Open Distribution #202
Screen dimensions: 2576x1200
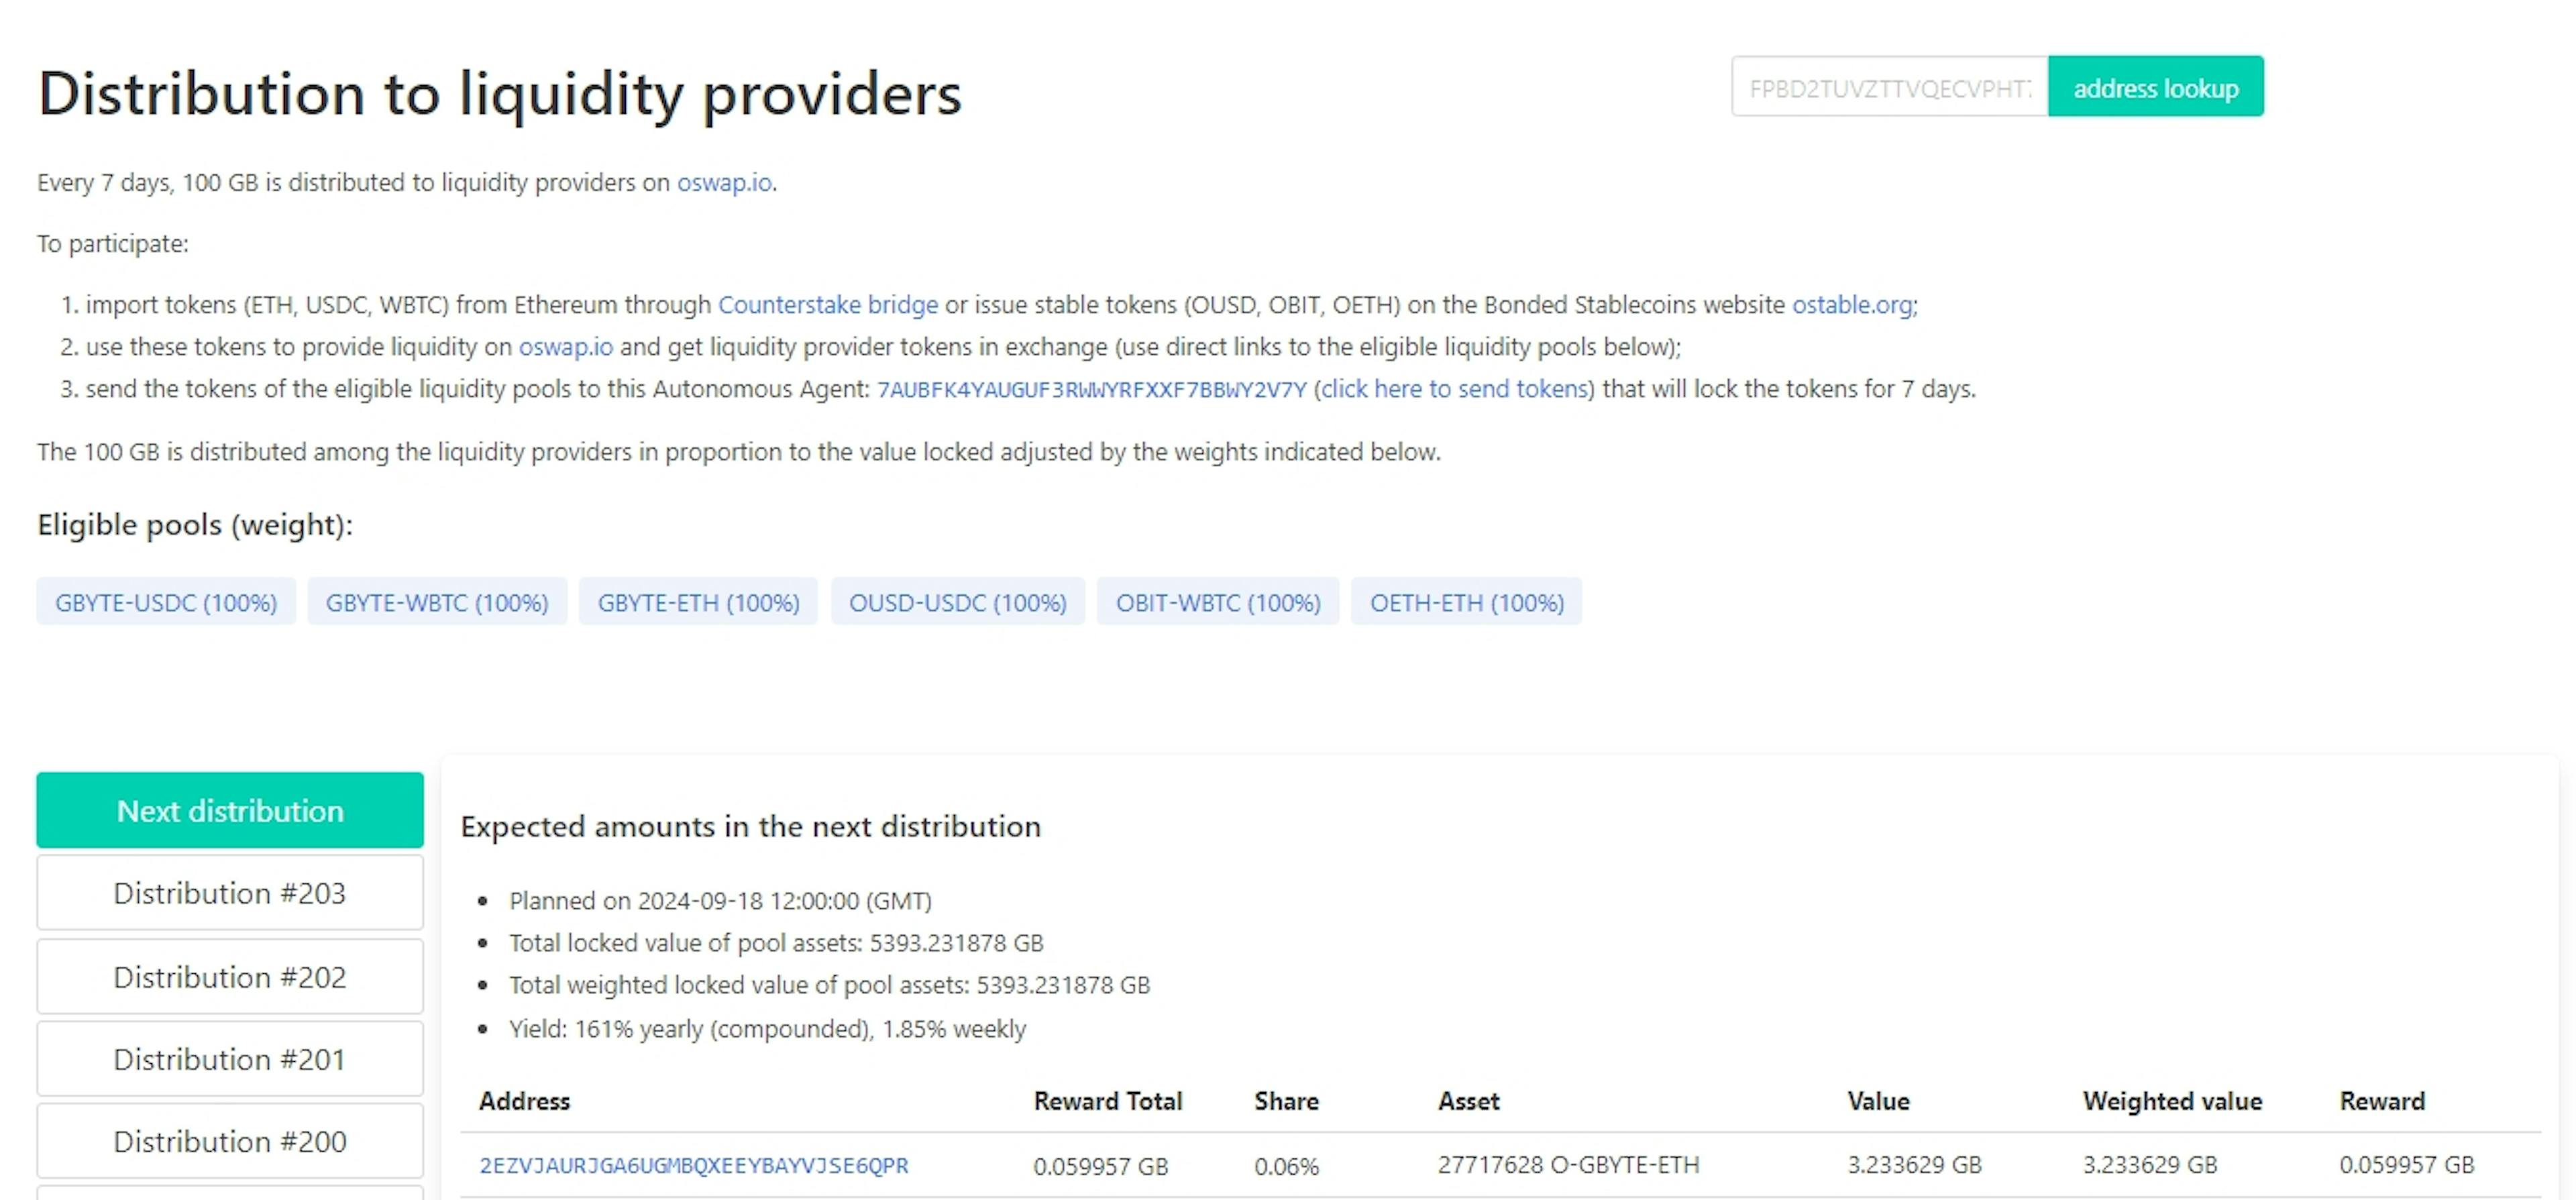(229, 976)
